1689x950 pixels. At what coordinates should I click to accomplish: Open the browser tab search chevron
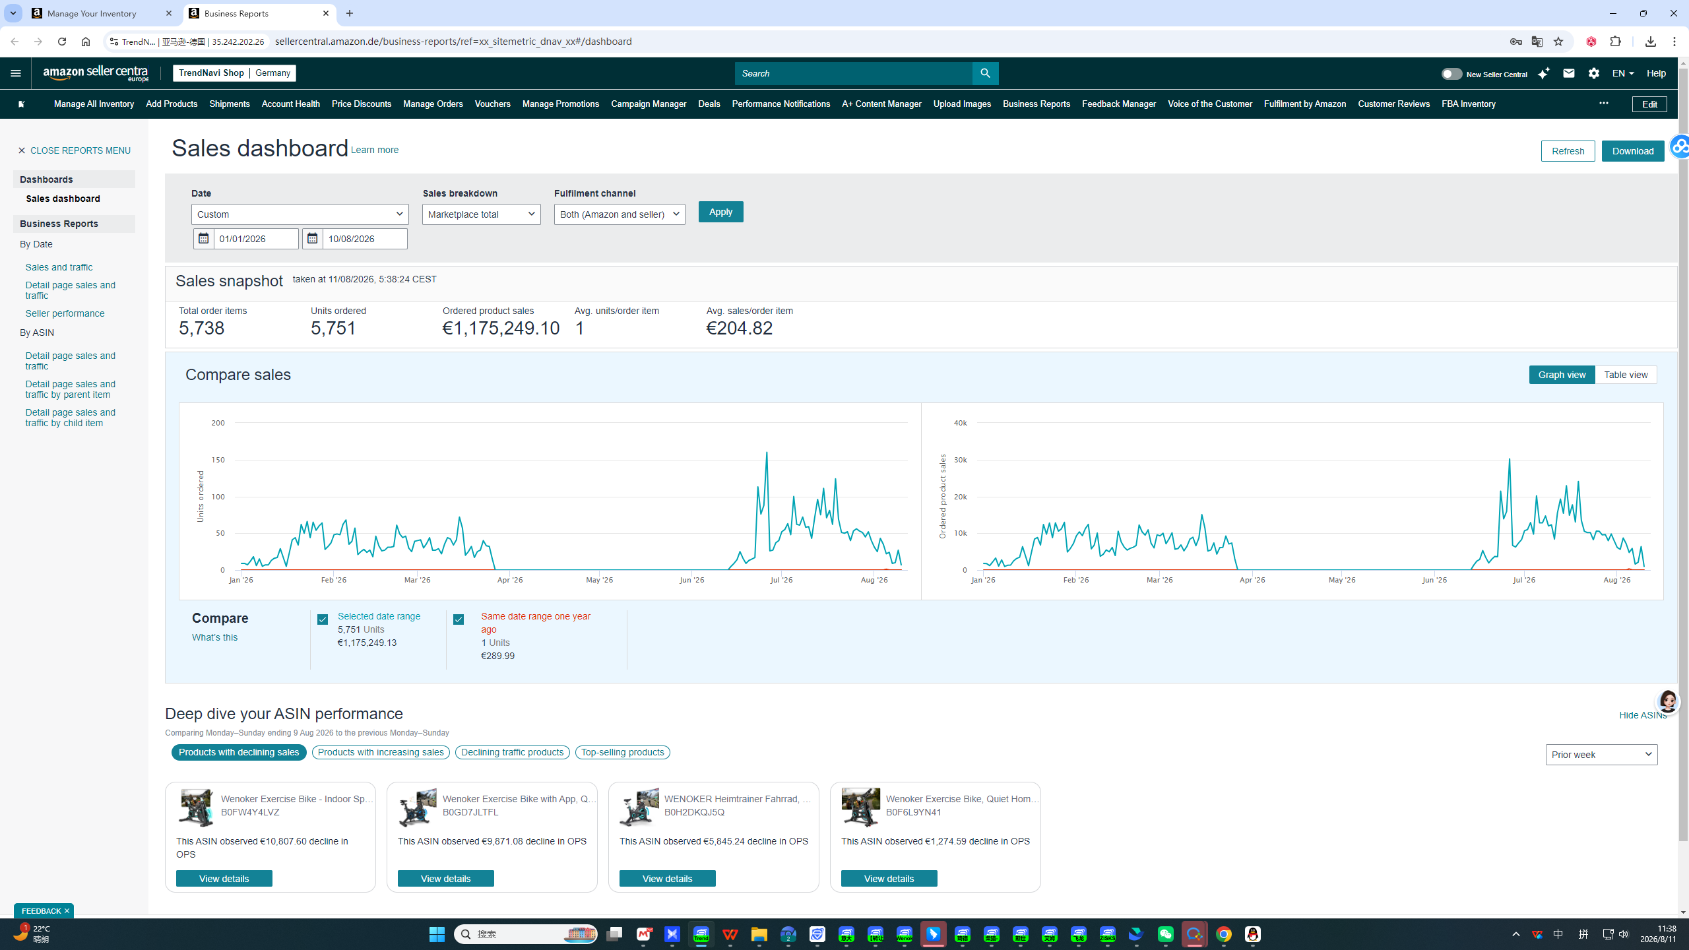pyautogui.click(x=13, y=13)
